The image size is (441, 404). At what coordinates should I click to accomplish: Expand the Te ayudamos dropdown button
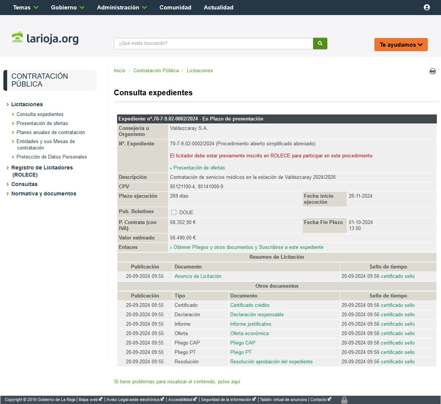401,45
